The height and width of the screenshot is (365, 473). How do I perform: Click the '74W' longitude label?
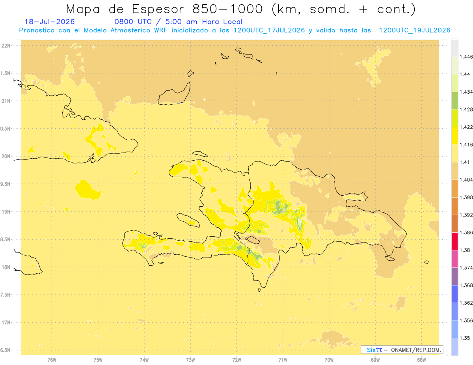click(x=144, y=359)
